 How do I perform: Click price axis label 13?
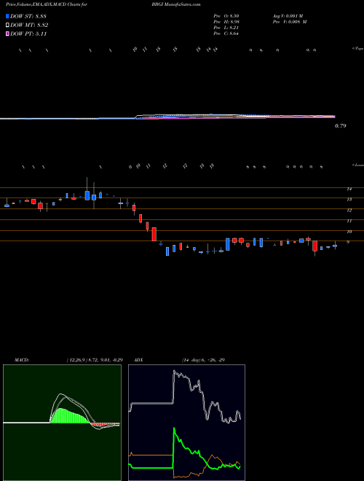tap(349, 200)
